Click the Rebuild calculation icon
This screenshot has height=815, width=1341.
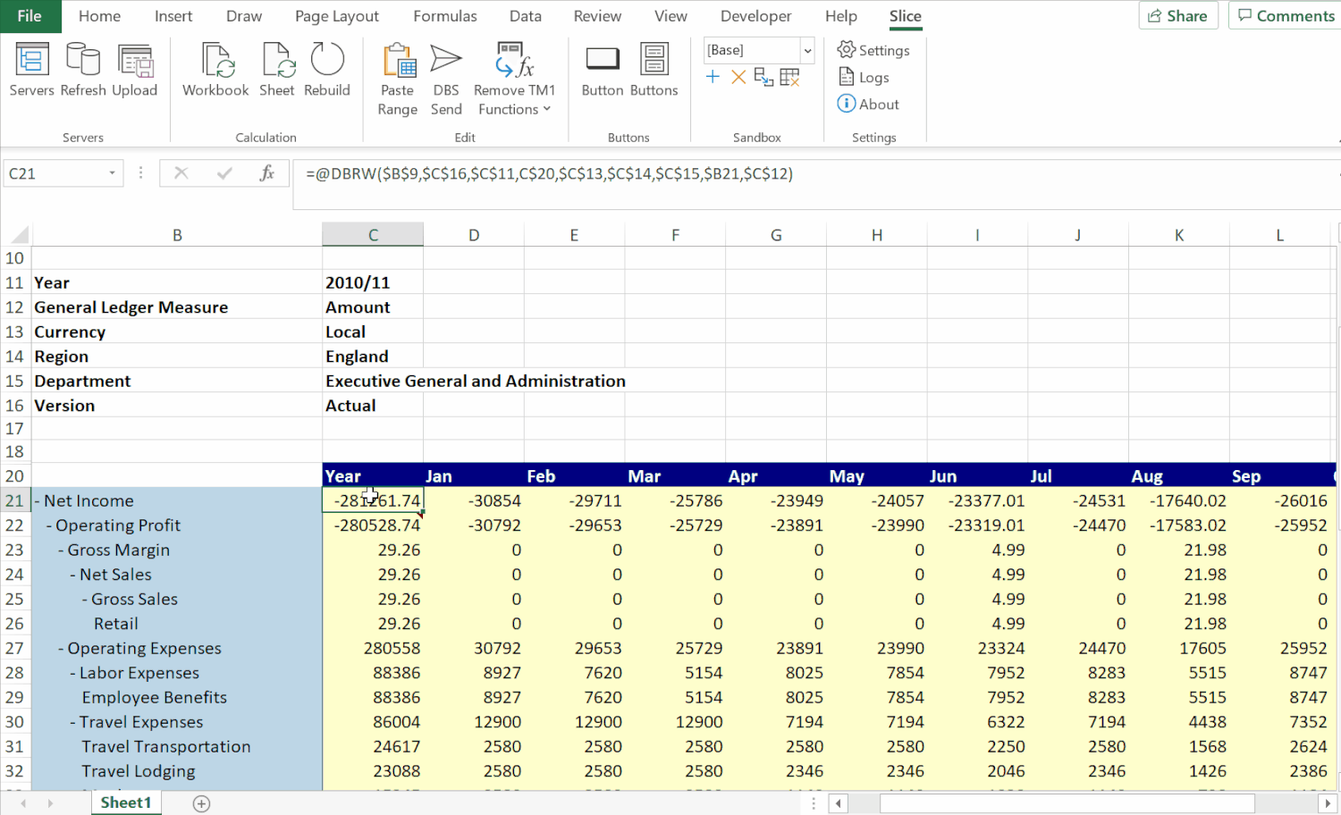327,70
